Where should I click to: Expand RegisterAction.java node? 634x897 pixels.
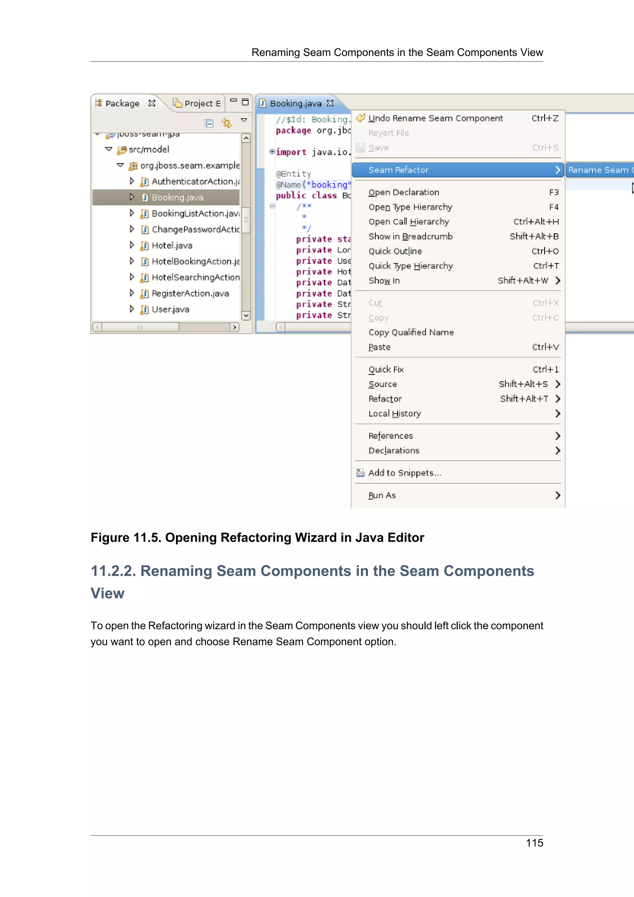(132, 293)
